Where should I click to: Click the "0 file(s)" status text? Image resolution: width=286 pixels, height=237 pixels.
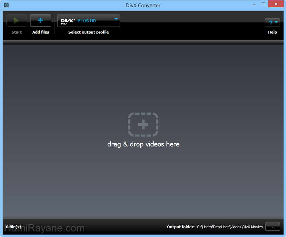click(x=13, y=227)
